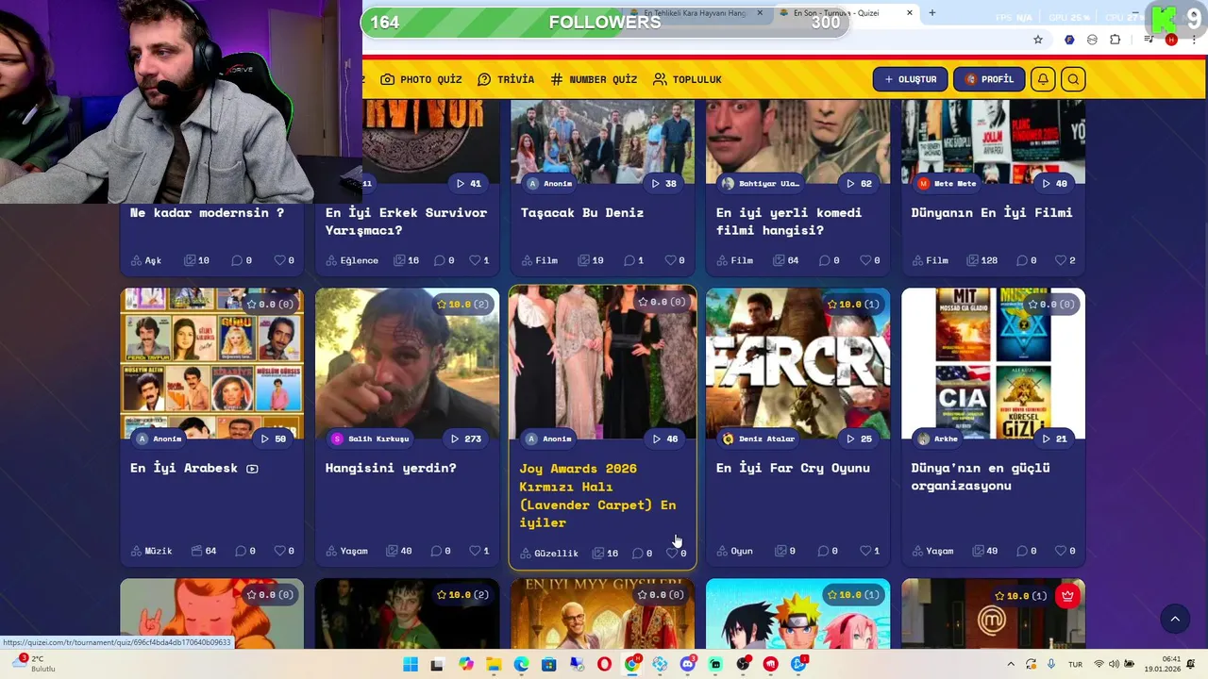The image size is (1208, 679).
Task: Open 'Dünya'nın en güçlü organizasyonu' quiz
Action: click(x=981, y=476)
